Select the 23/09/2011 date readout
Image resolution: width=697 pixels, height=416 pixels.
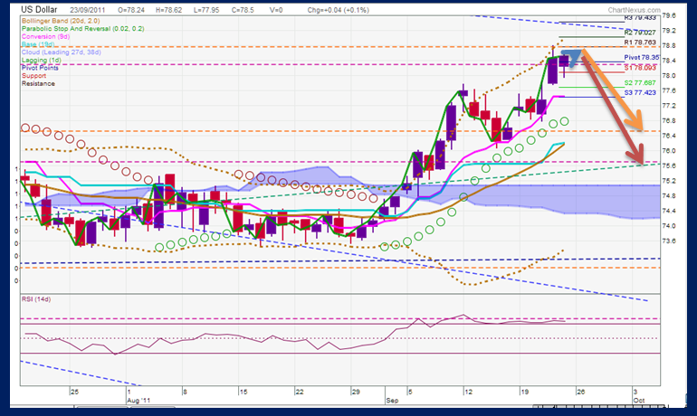tap(88, 10)
